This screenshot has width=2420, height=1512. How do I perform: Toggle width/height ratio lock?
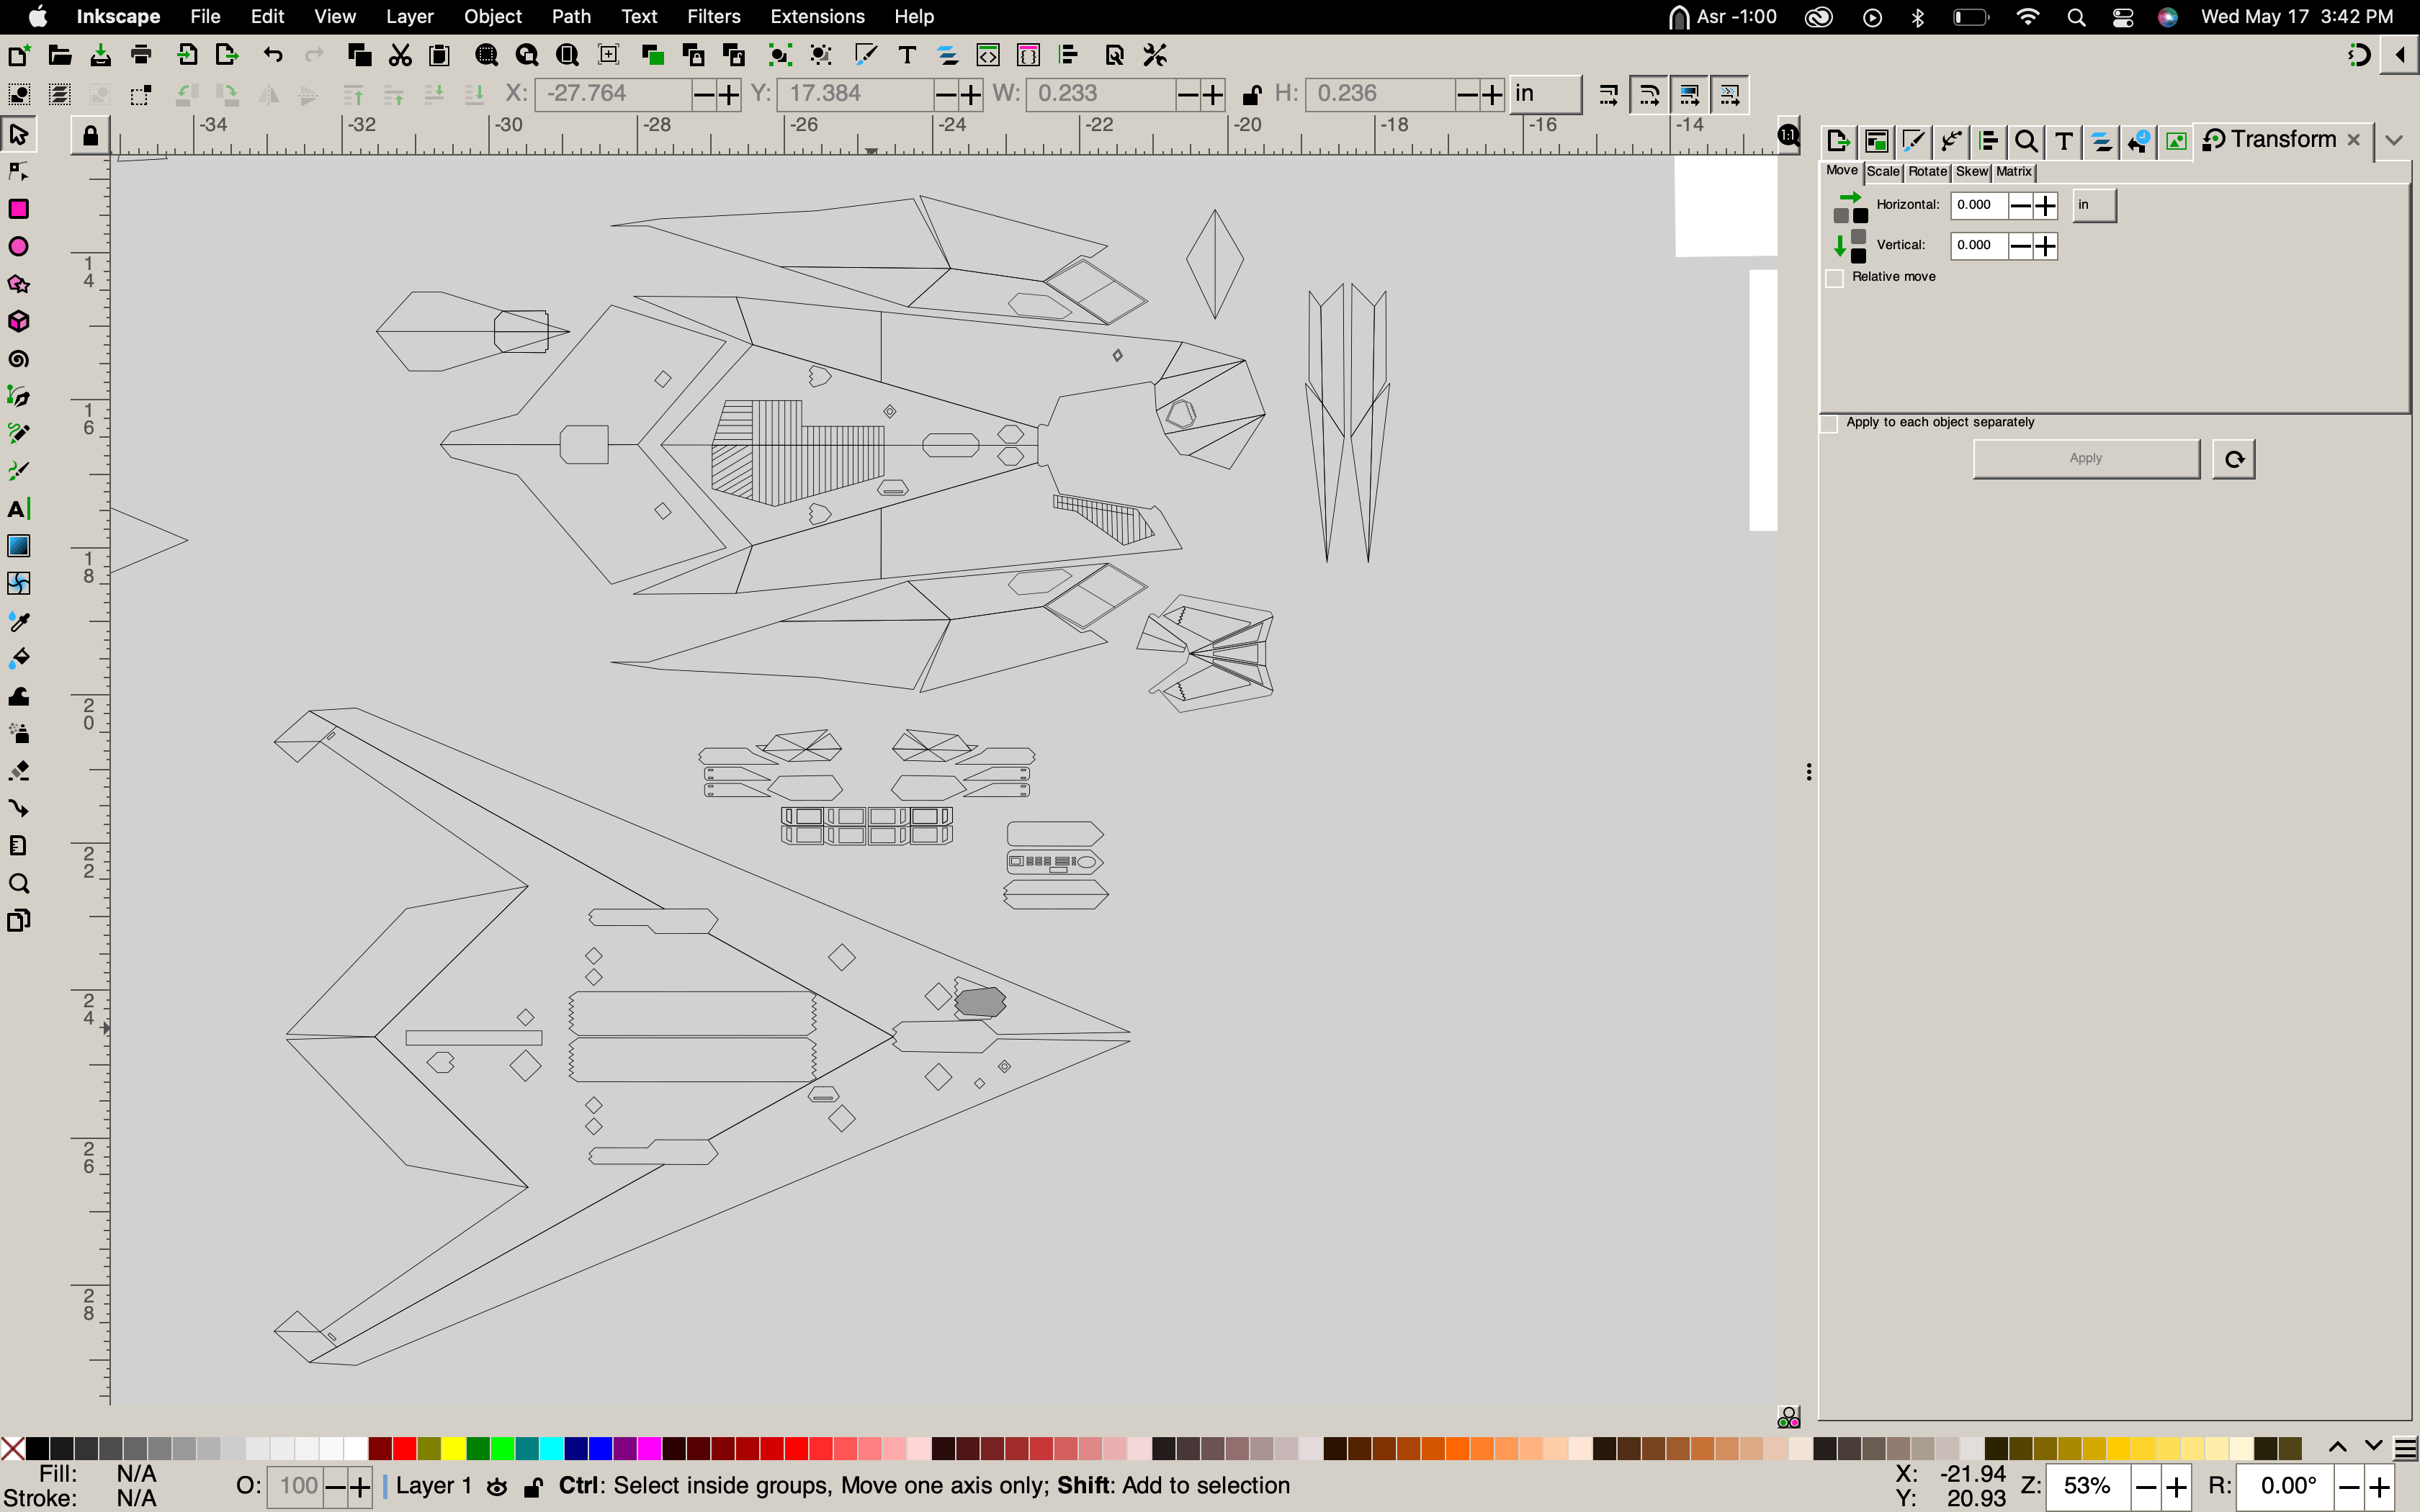[1250, 95]
